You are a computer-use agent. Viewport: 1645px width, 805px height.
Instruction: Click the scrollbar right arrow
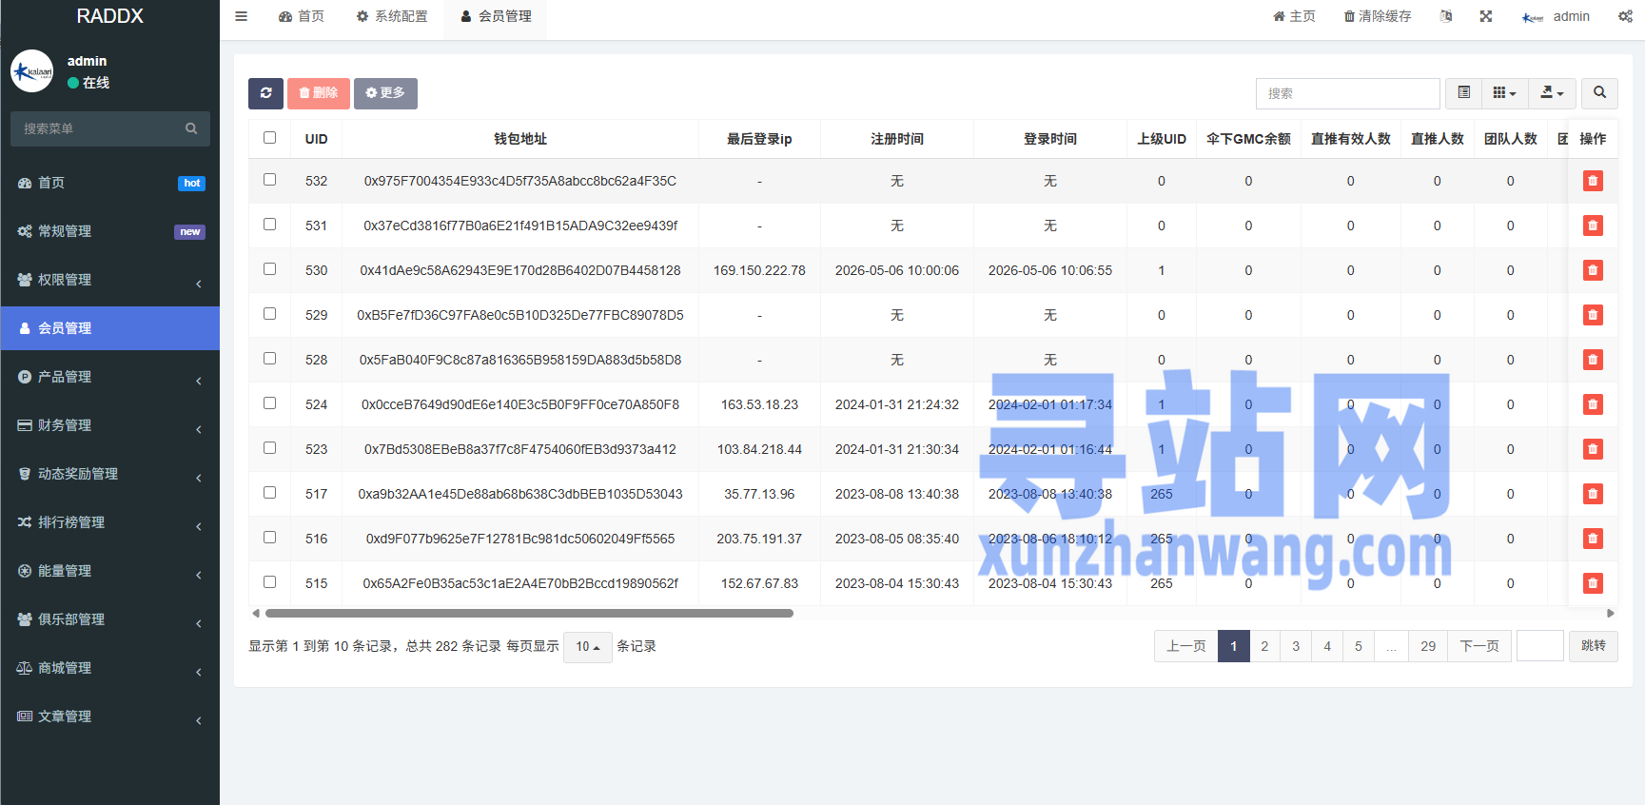coord(1611,614)
